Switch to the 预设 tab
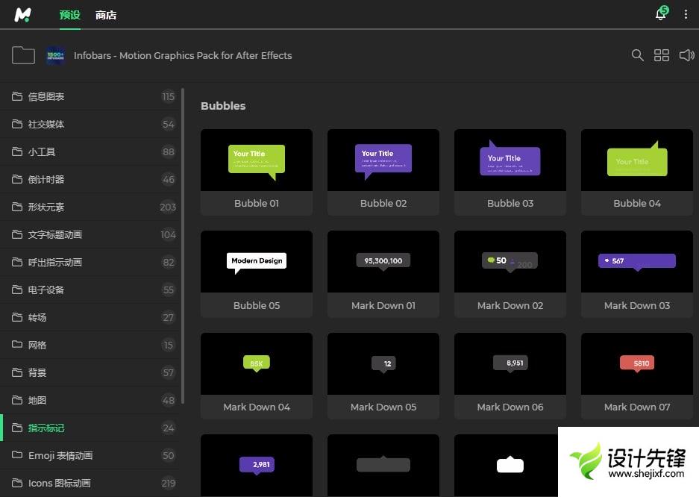Screen dimensions: 699x497 coord(69,15)
